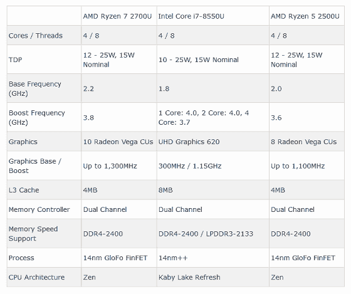Select the Base Frequency (GHz) label
The image size is (351, 294).
44,88
